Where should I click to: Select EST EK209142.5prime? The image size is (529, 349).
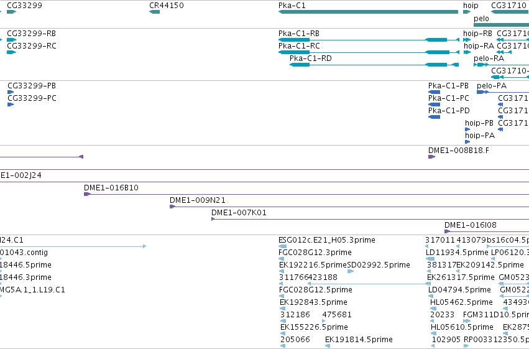(458, 271)
